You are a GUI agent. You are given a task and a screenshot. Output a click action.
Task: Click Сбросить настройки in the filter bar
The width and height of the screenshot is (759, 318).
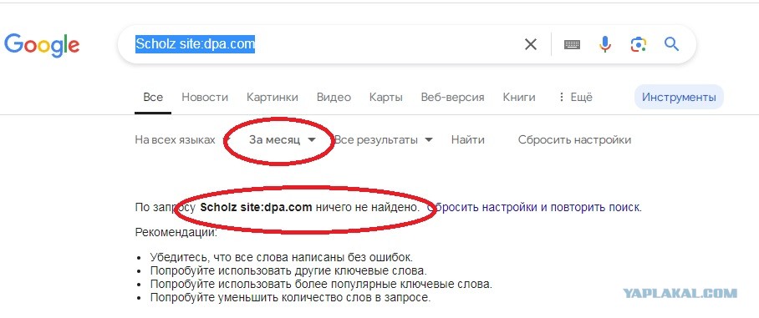point(574,140)
